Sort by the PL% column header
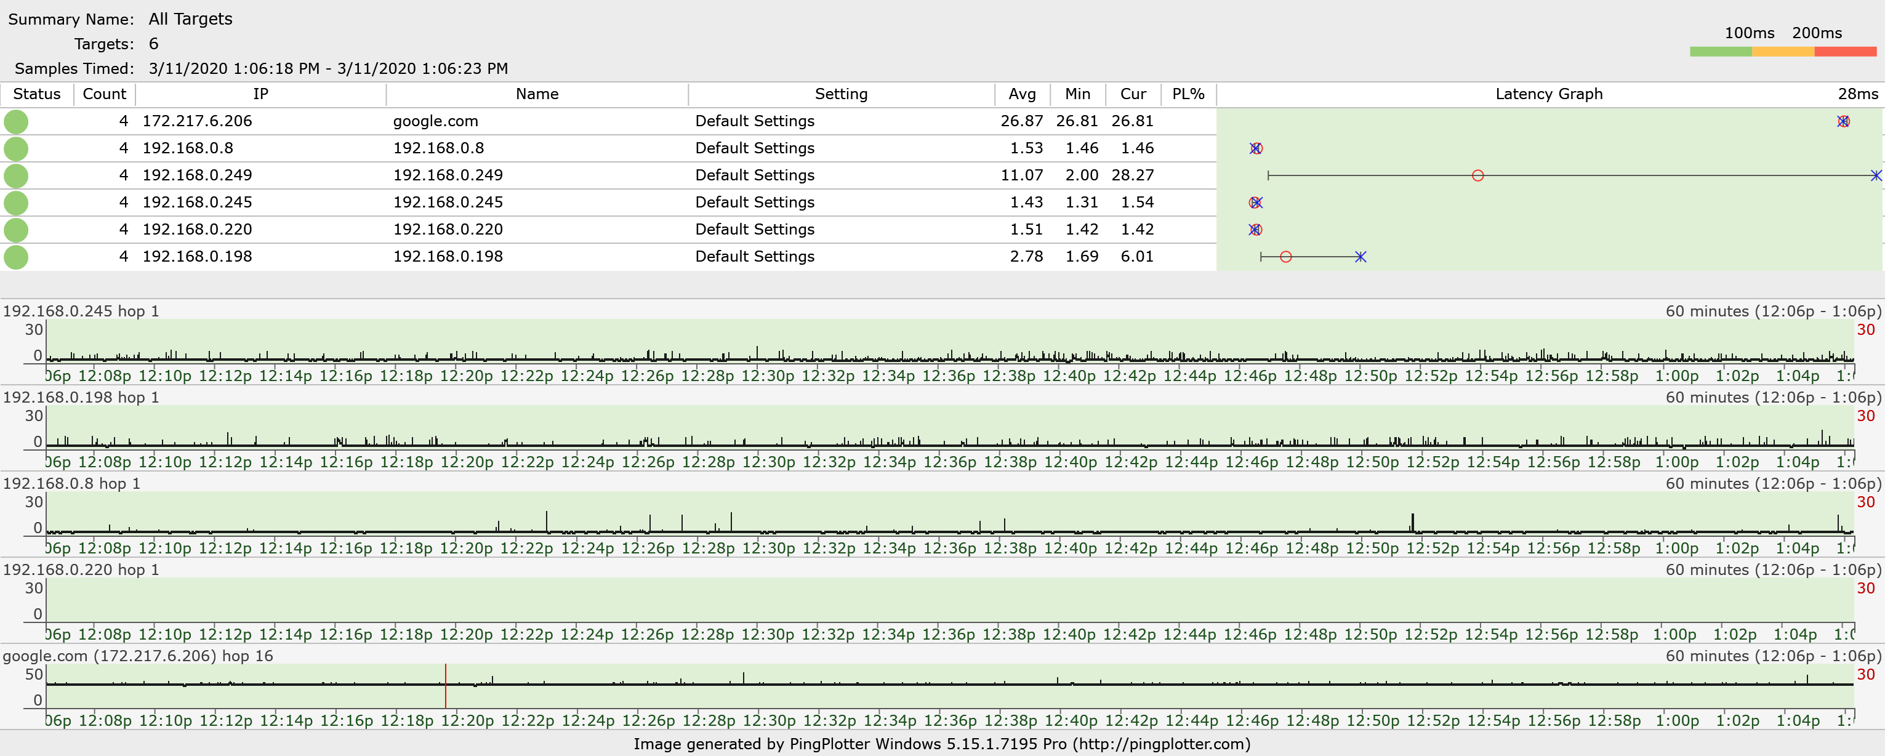1885x756 pixels. [1188, 94]
